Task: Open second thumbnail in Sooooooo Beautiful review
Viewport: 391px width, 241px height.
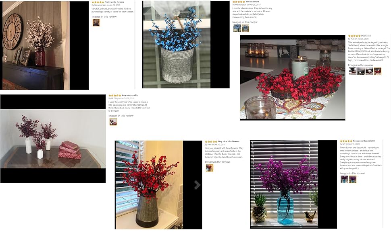Action: tap(353, 180)
